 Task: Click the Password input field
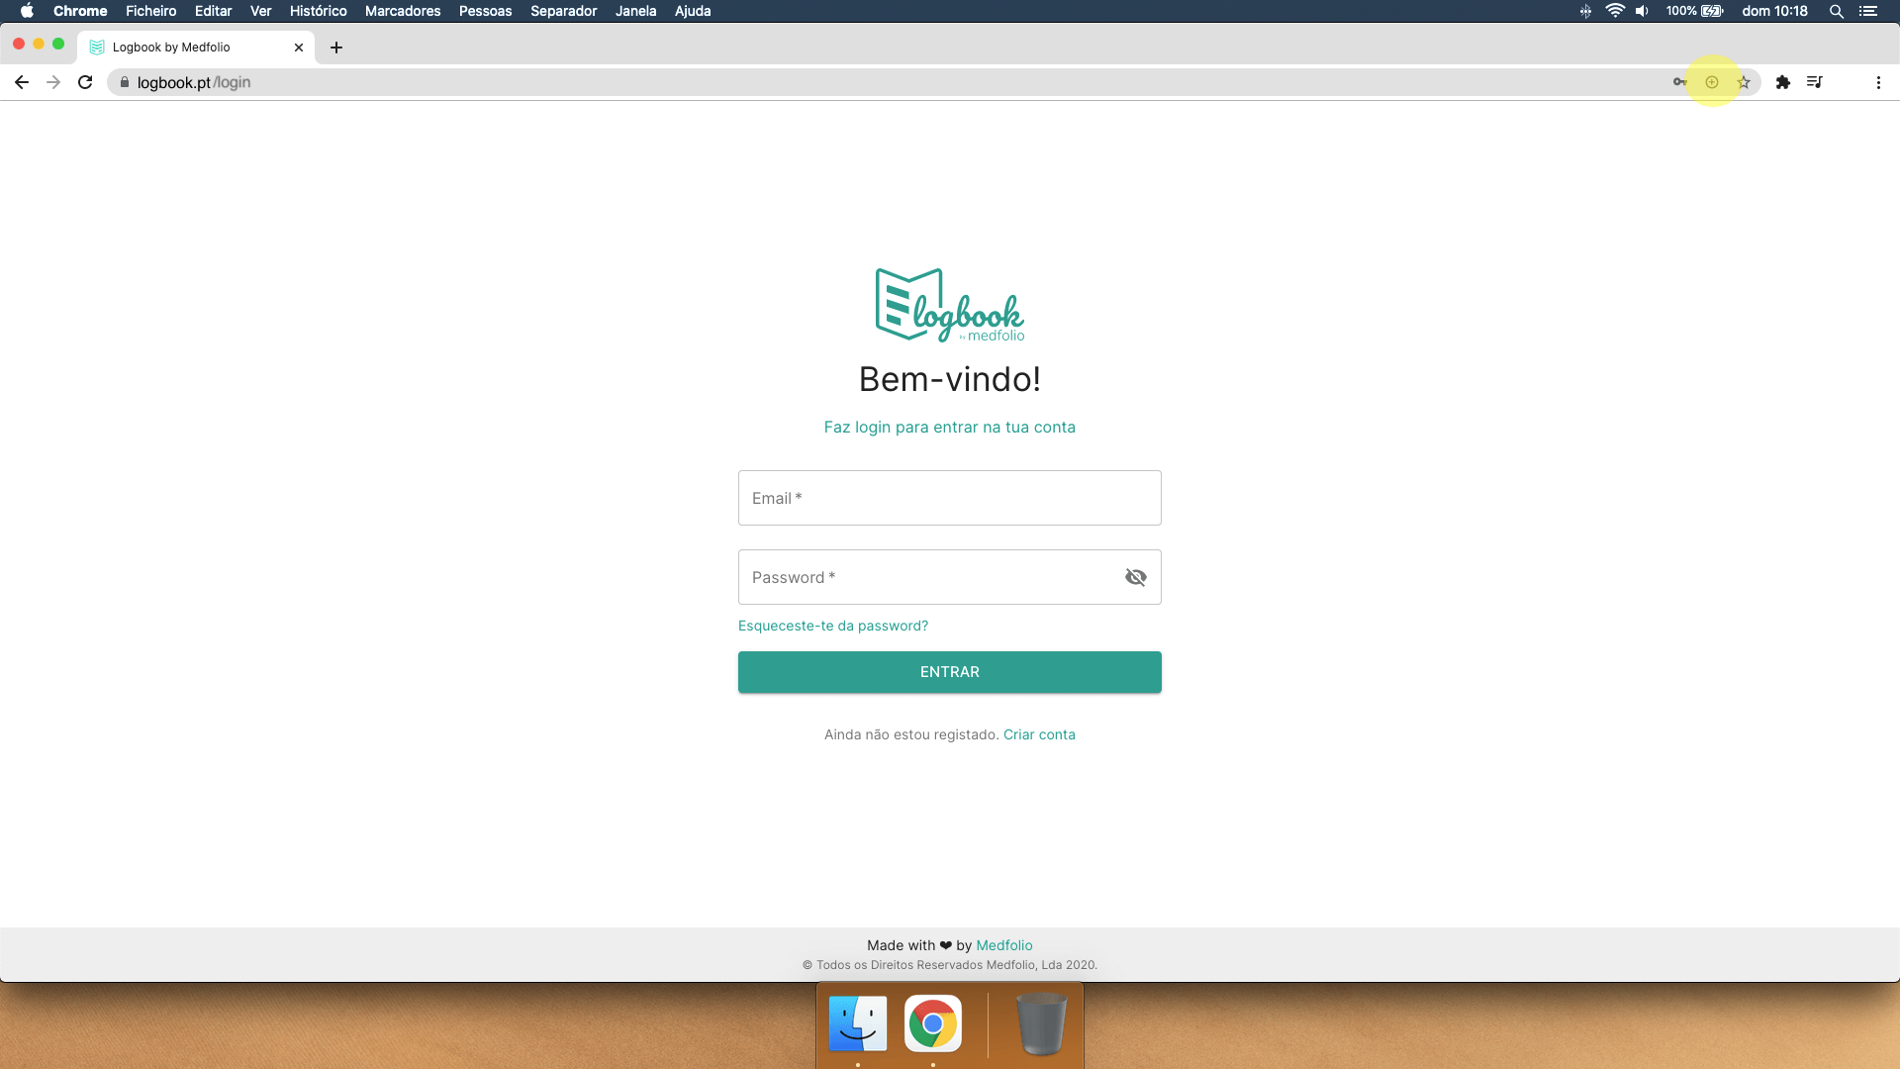(949, 576)
